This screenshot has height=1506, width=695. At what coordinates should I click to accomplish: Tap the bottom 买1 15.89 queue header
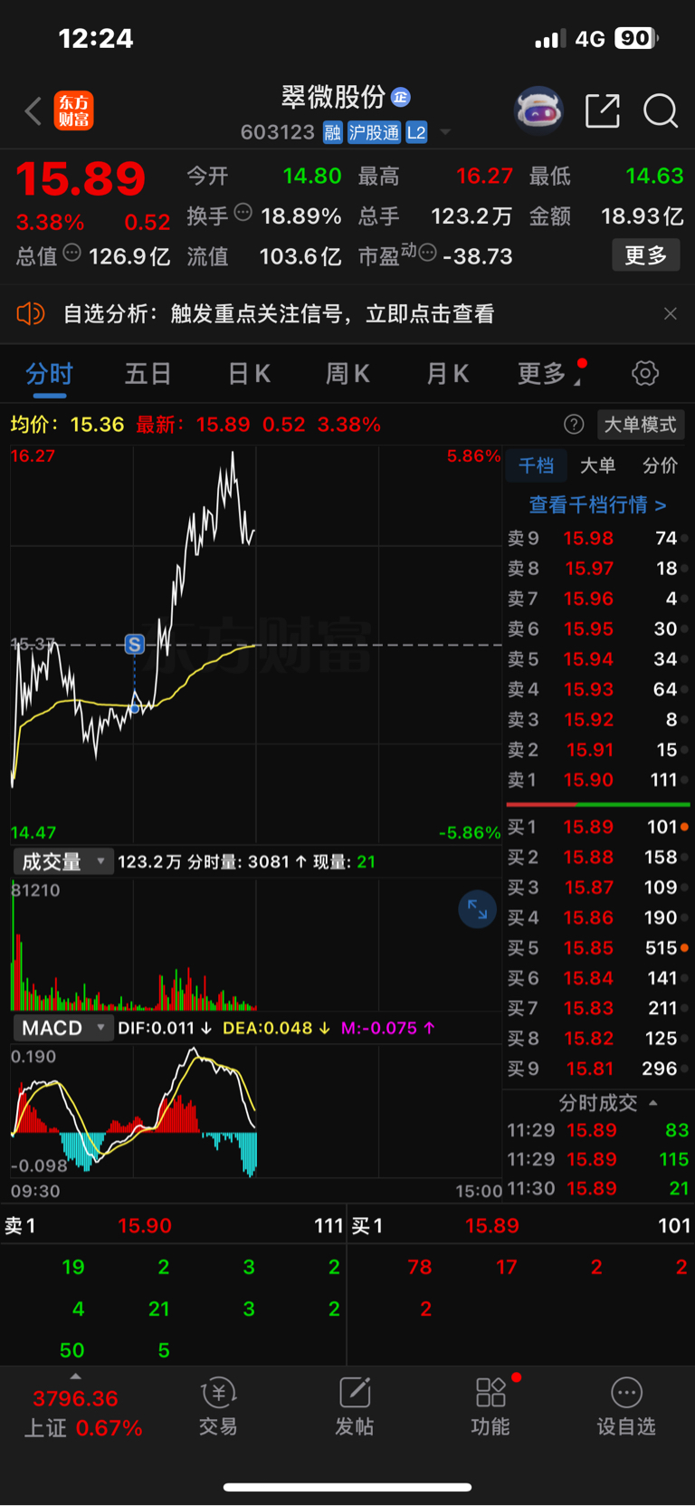[x=521, y=1225]
